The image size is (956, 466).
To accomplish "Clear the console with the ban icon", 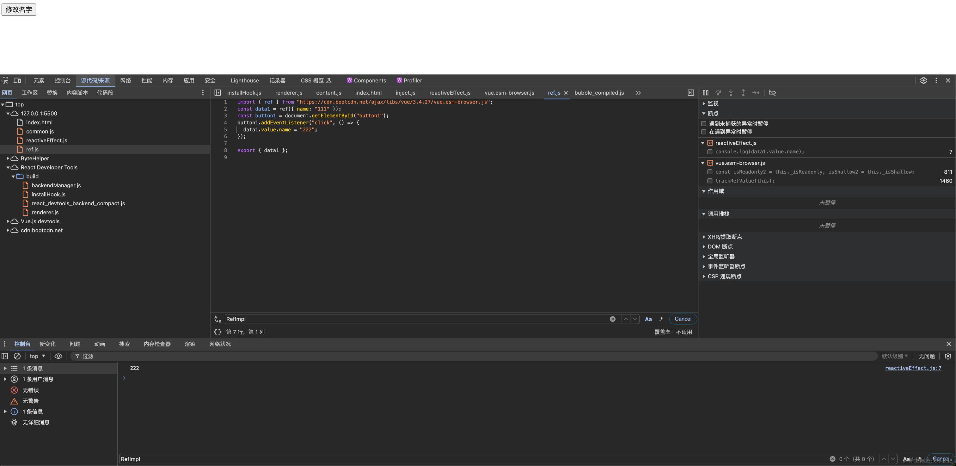I will pos(17,356).
